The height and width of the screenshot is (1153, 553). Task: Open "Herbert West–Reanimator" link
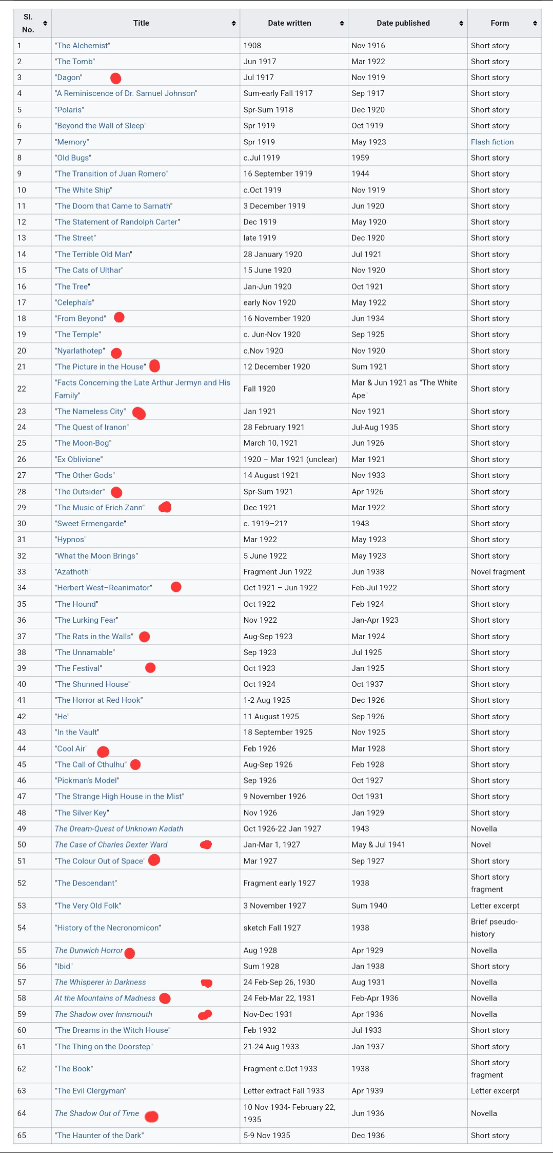(x=104, y=588)
